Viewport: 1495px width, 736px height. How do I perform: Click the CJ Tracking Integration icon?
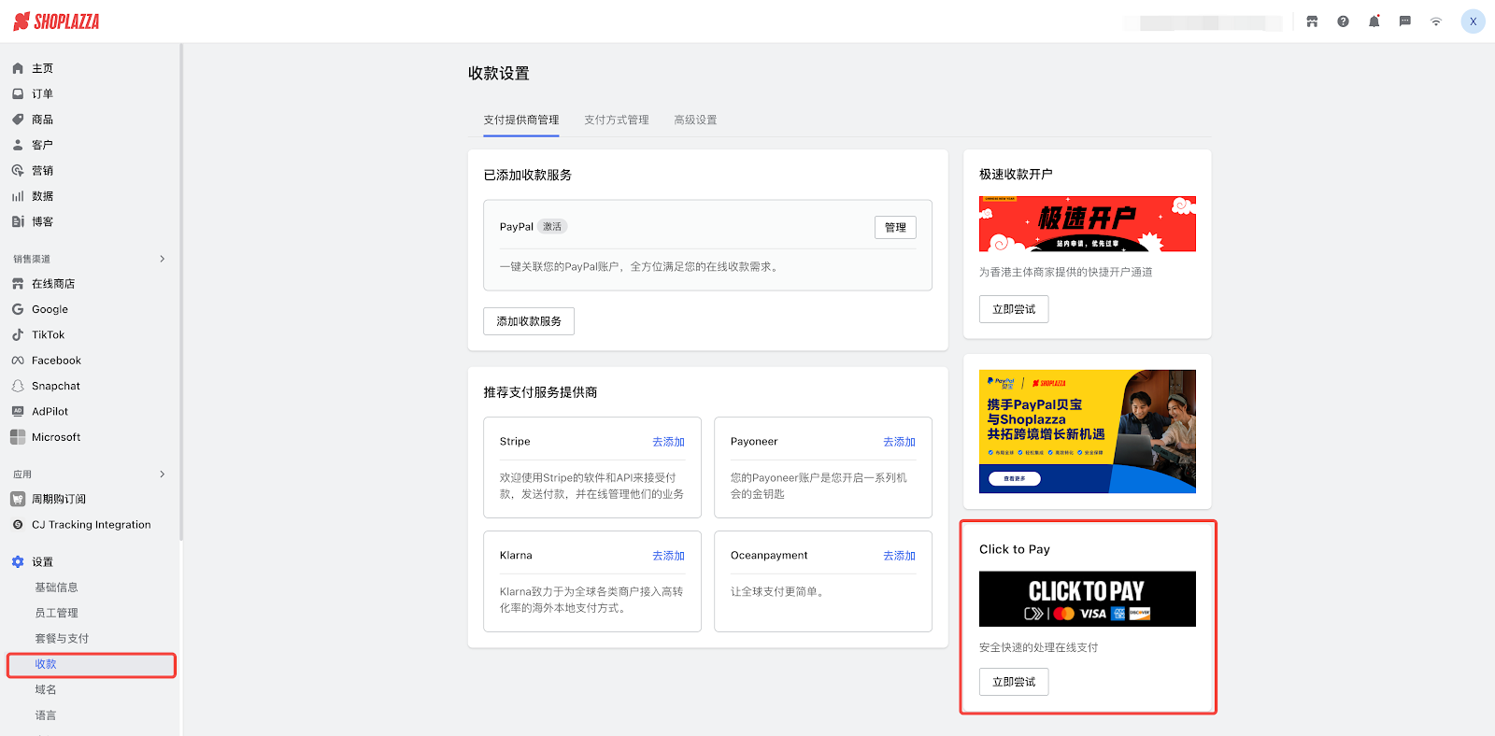tap(18, 525)
